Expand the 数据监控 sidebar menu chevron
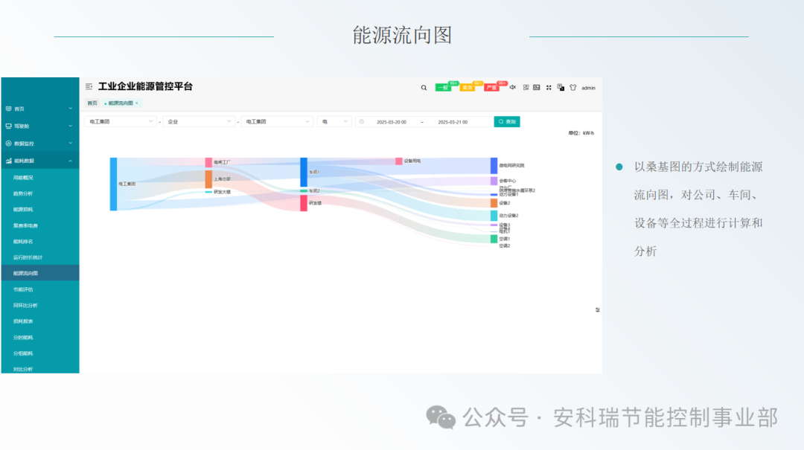This screenshot has height=450, width=804. tap(70, 144)
